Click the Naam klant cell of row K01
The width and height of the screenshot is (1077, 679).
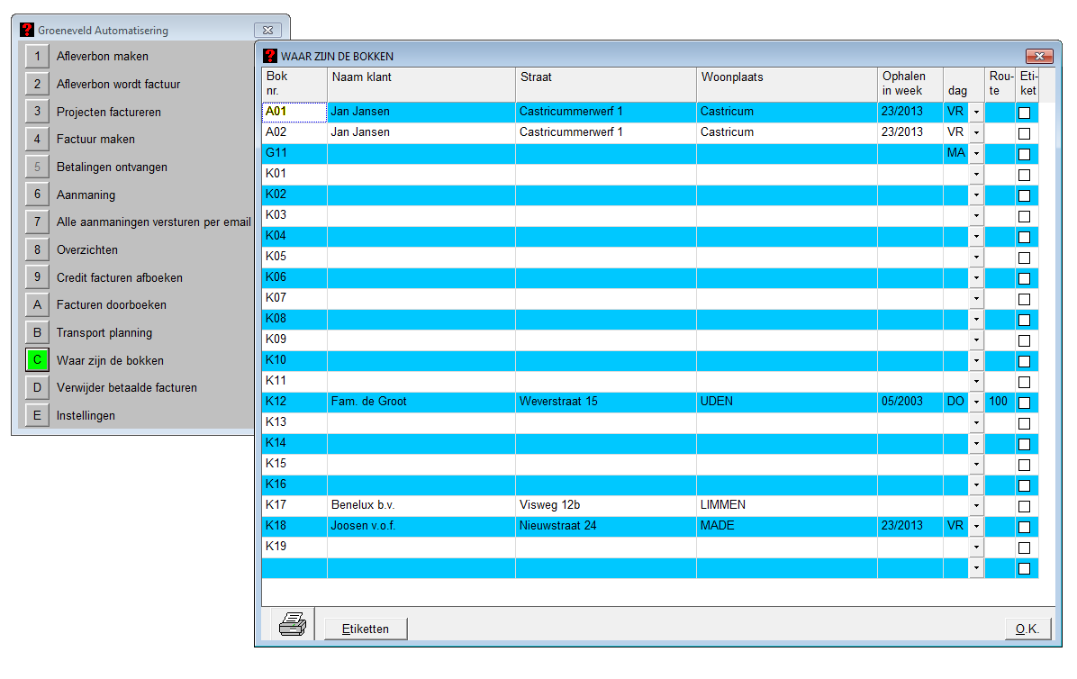pos(421,175)
